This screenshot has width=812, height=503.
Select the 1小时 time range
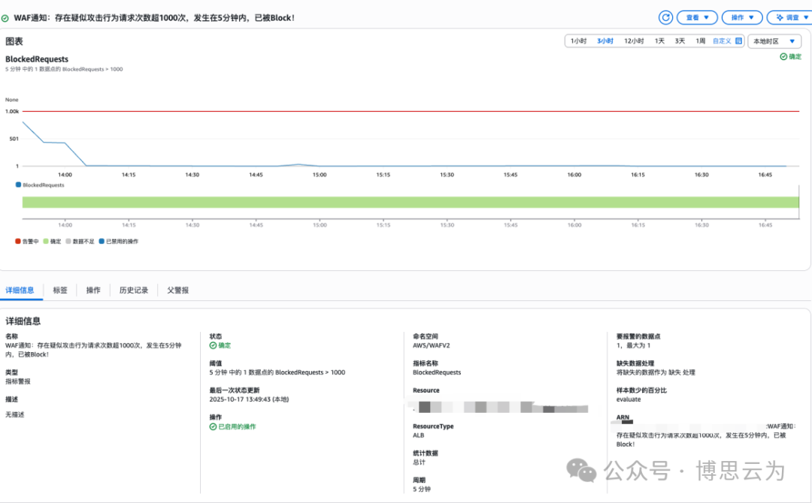(578, 41)
